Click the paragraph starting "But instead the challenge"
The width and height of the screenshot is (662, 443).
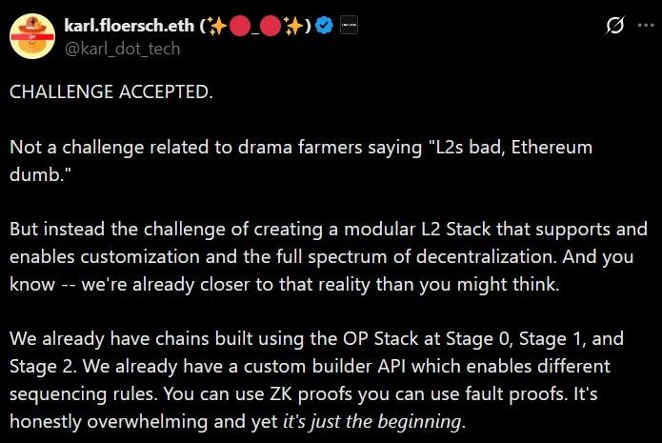point(191,231)
